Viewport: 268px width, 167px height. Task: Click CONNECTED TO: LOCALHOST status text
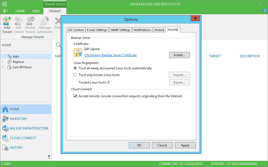181,164
